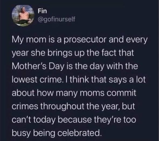Click the line crimes throughout the year
Viewport: 159px width, 141px height.
pos(73,106)
